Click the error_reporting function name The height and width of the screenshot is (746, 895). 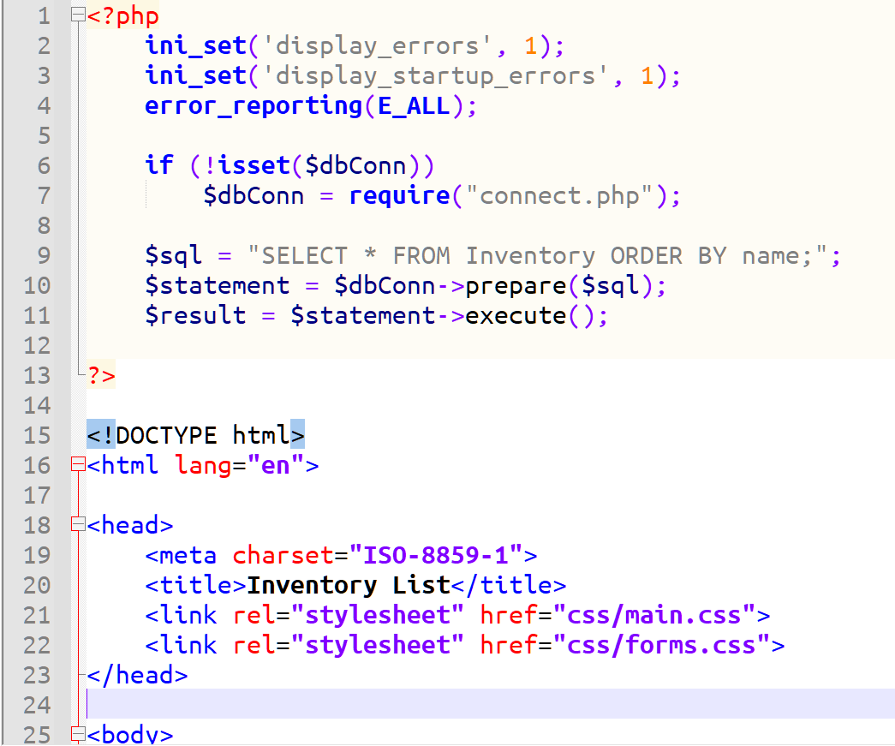pos(251,105)
